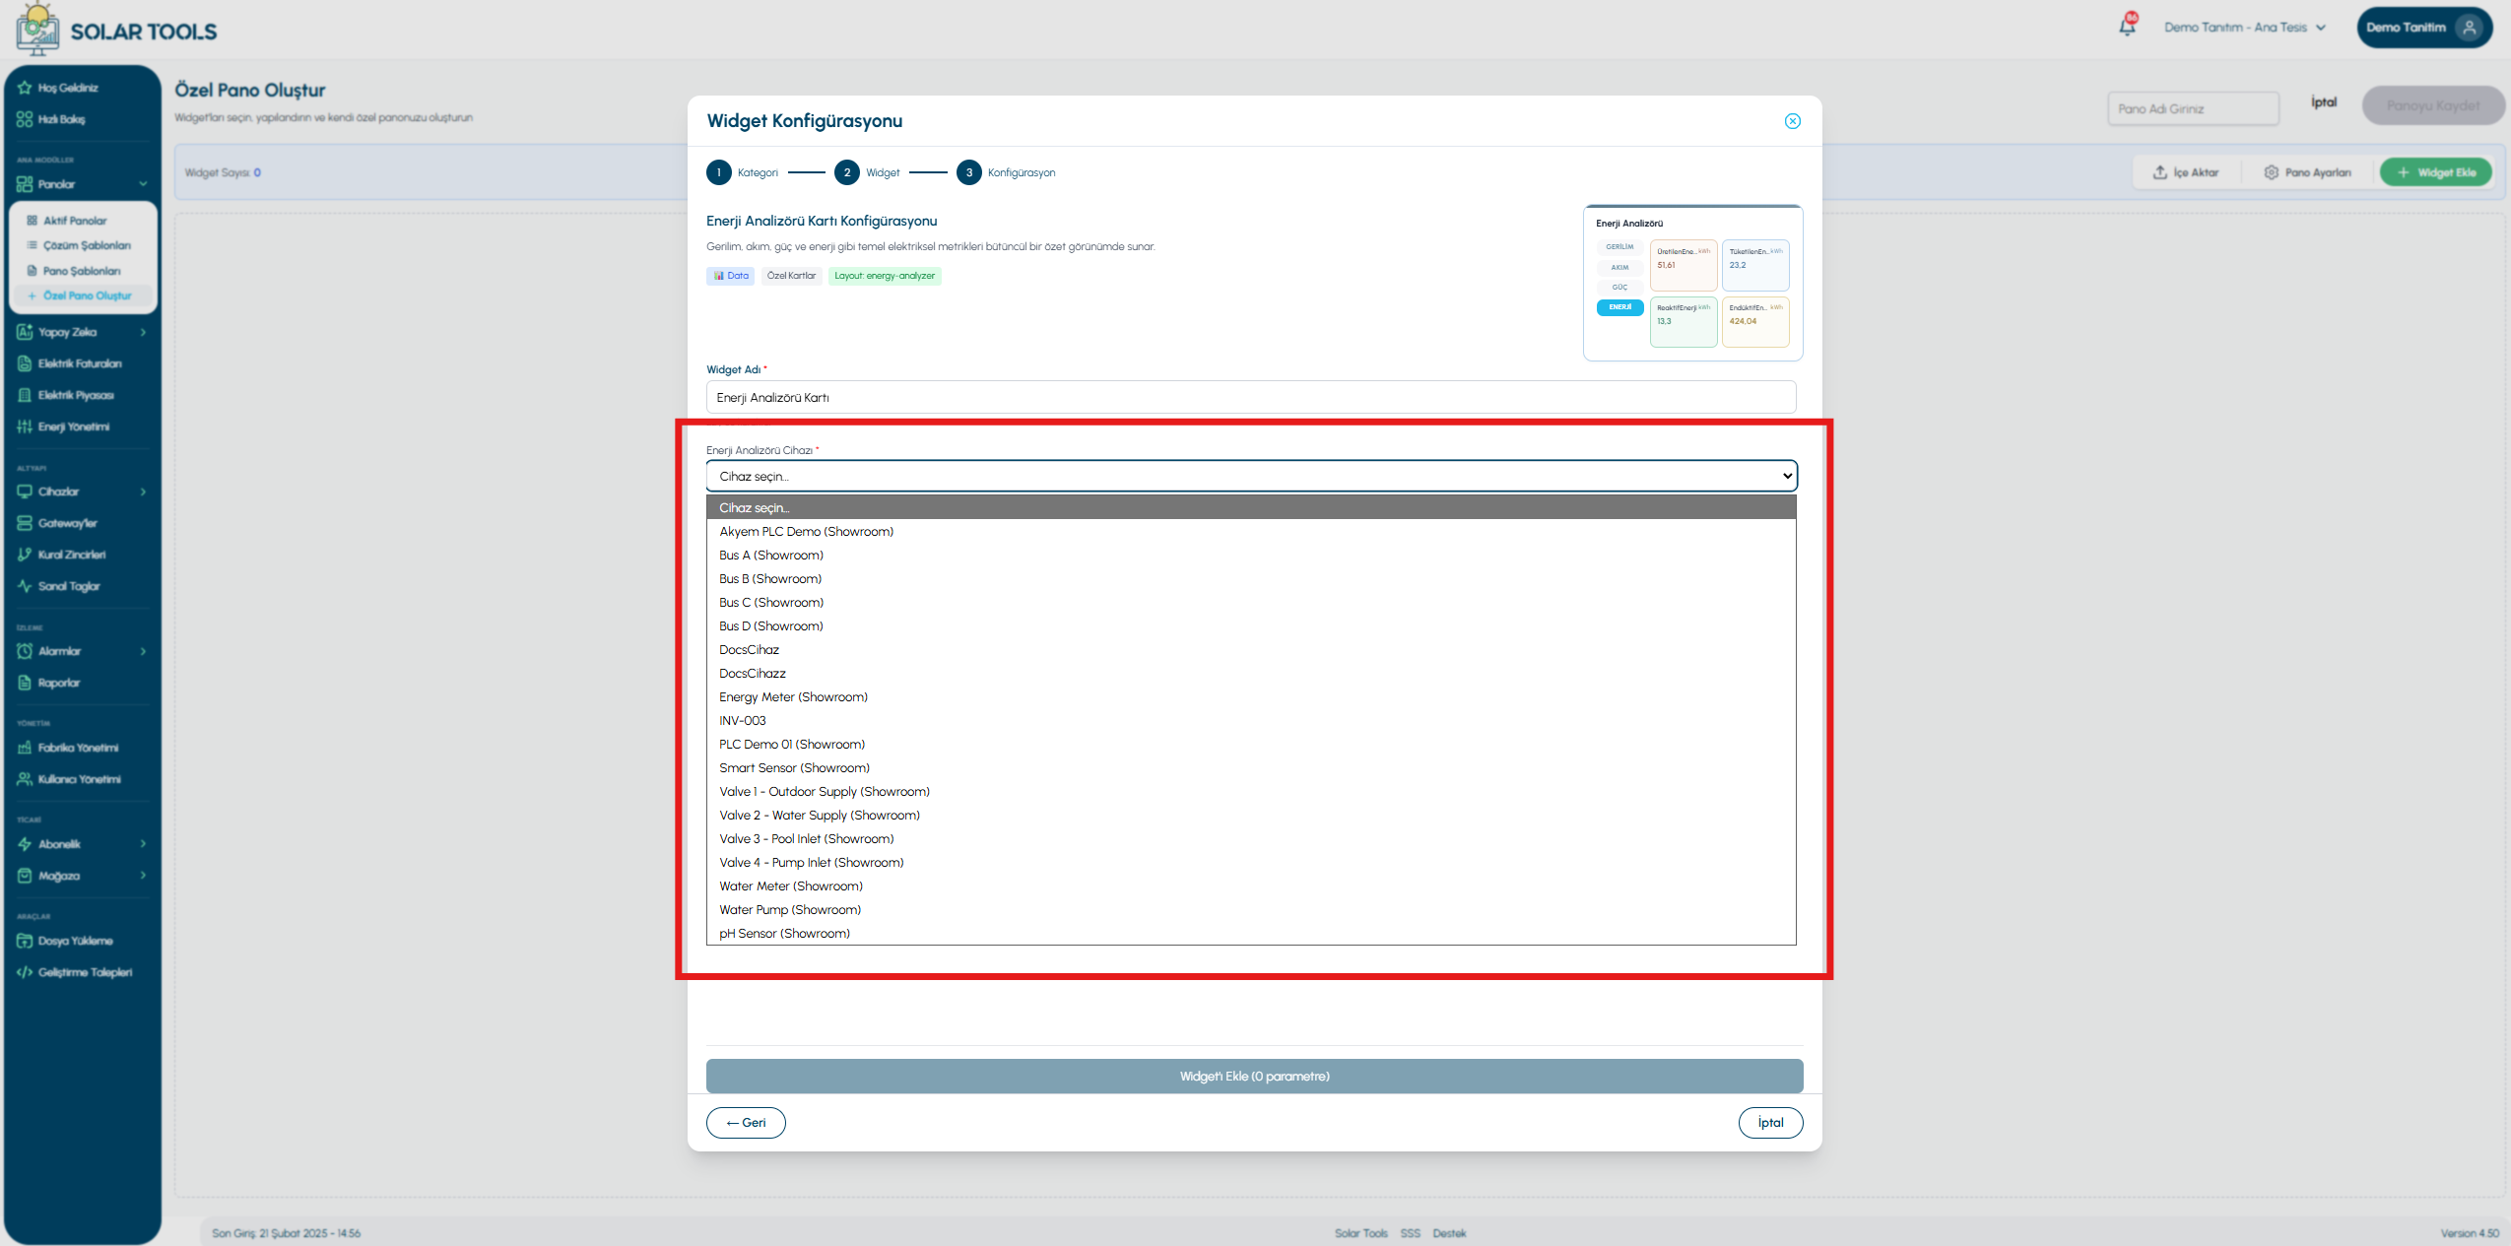Click the Kullanıcı Yönetimi icon
Image resolution: width=2511 pixels, height=1246 pixels.
point(25,779)
